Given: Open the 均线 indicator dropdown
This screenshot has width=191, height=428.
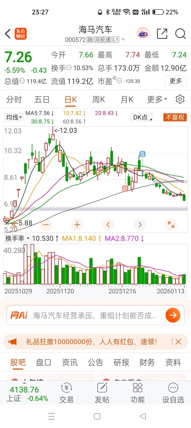Looking at the screenshot, I should [x=14, y=117].
